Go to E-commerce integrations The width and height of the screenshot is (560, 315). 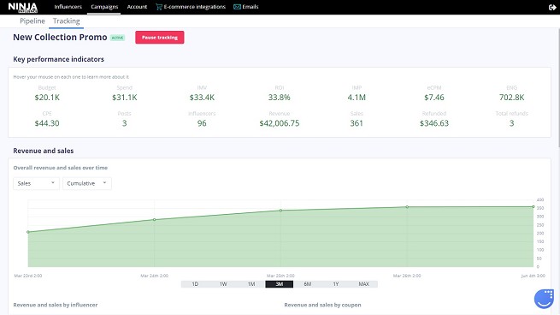(x=195, y=7)
